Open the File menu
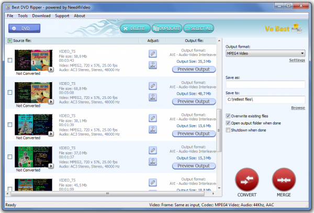This screenshot has height=213, width=314. 10,16
